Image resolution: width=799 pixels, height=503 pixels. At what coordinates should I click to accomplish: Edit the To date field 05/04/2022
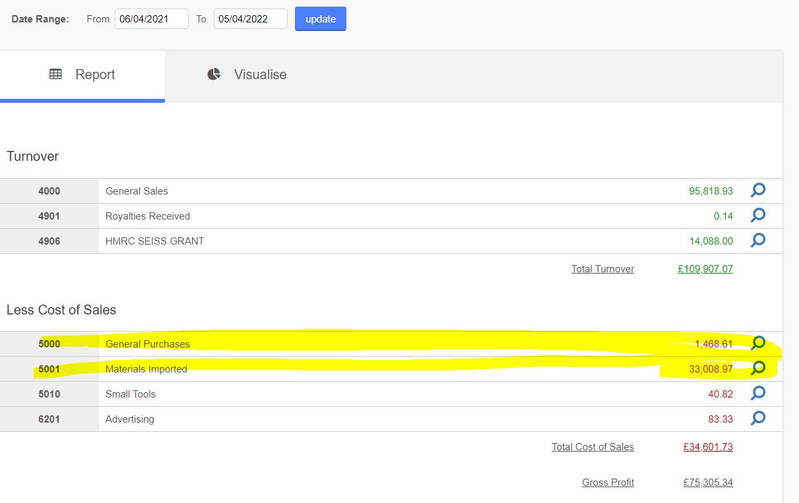point(251,19)
